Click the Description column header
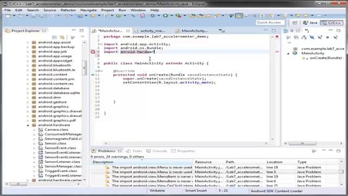Viewport: 348px width, 196px height. [x=141, y=162]
